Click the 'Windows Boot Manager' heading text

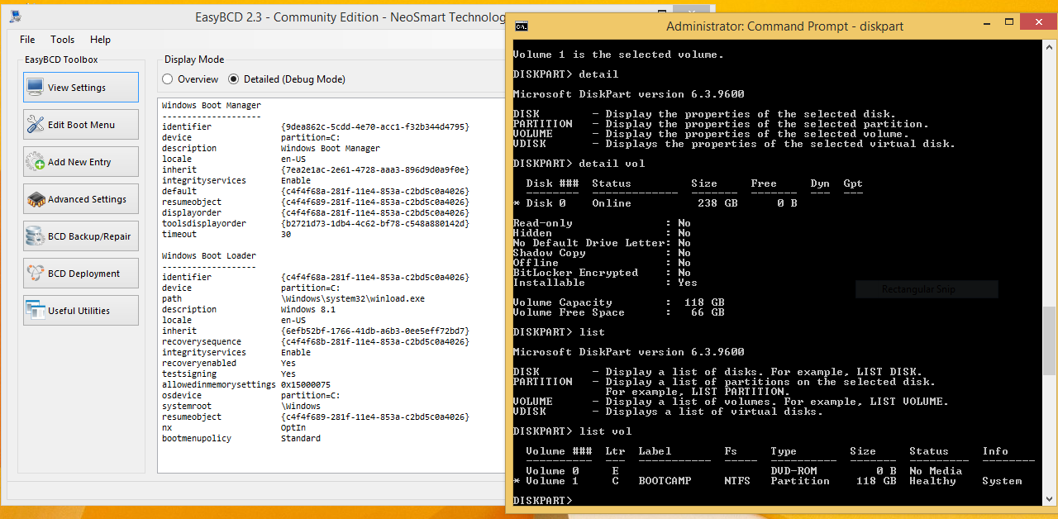(212, 106)
